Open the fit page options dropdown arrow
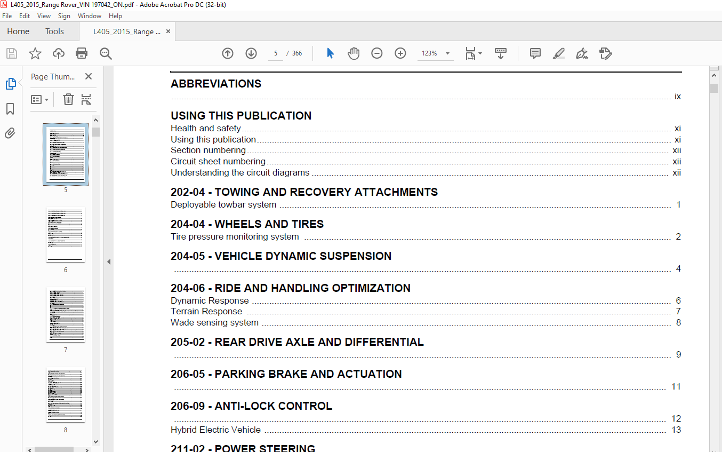 [480, 53]
